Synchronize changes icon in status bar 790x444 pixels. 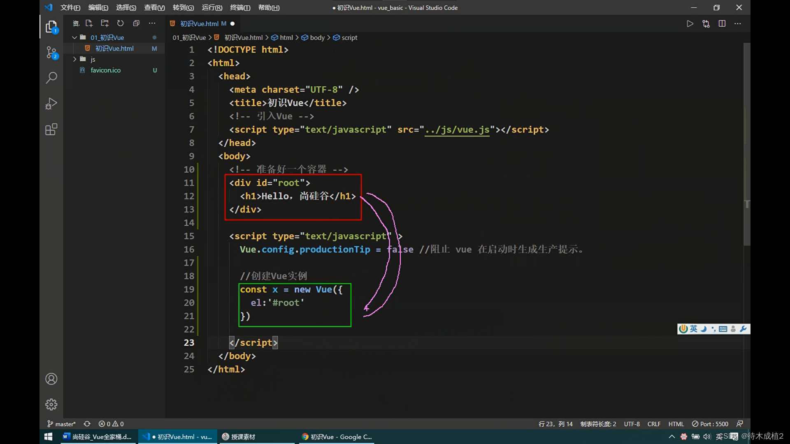(87, 424)
